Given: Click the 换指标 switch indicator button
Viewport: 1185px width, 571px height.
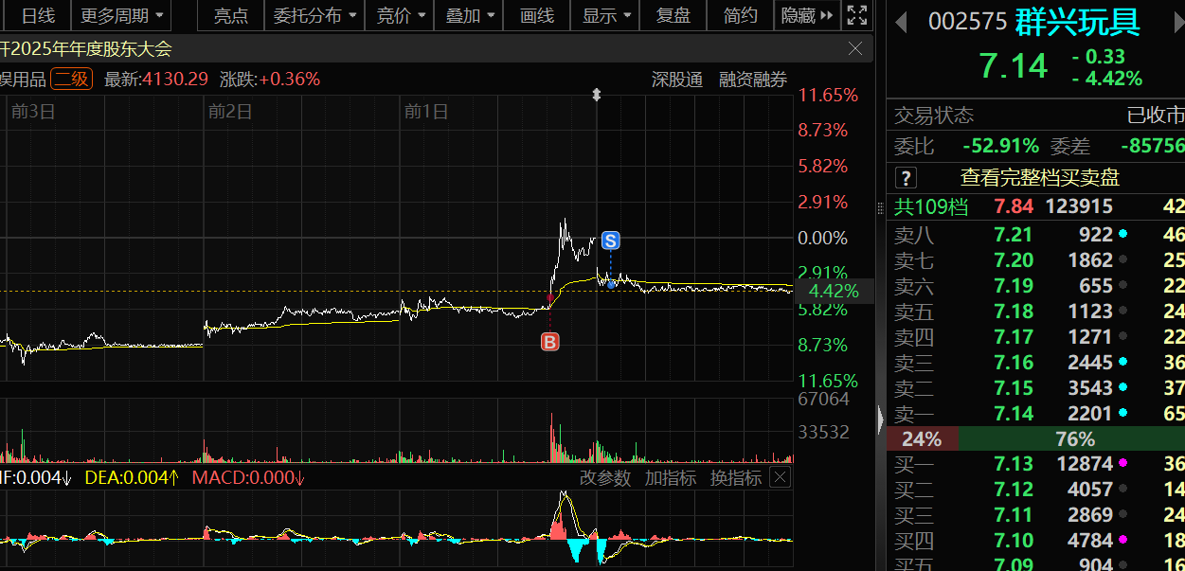Looking at the screenshot, I should 736,478.
